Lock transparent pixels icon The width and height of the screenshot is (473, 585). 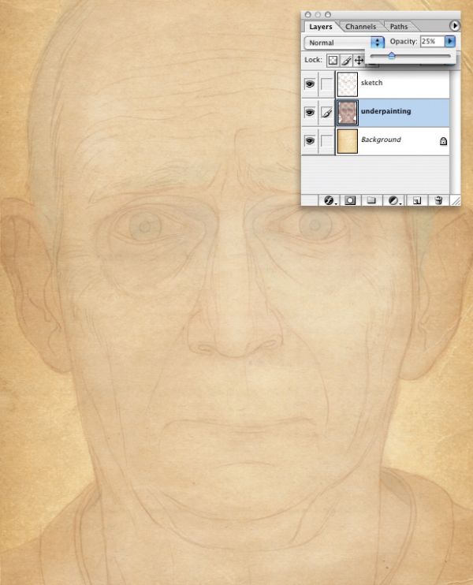tap(333, 61)
